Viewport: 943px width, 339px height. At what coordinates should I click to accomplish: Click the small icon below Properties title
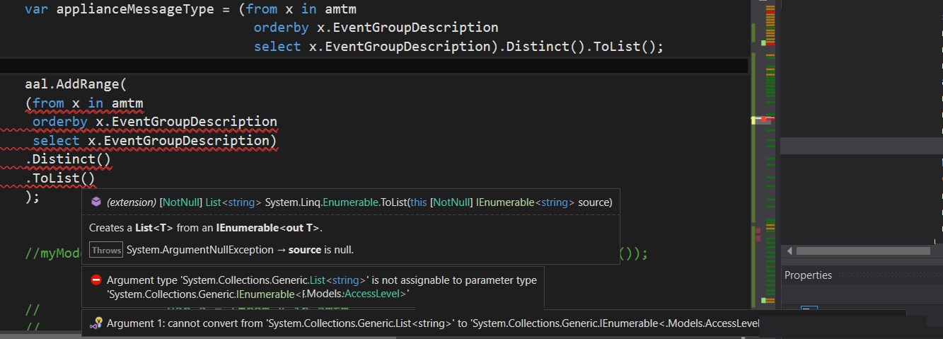(809, 309)
